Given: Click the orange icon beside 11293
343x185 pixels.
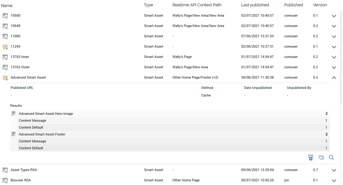Looking at the screenshot, I should tap(5, 47).
